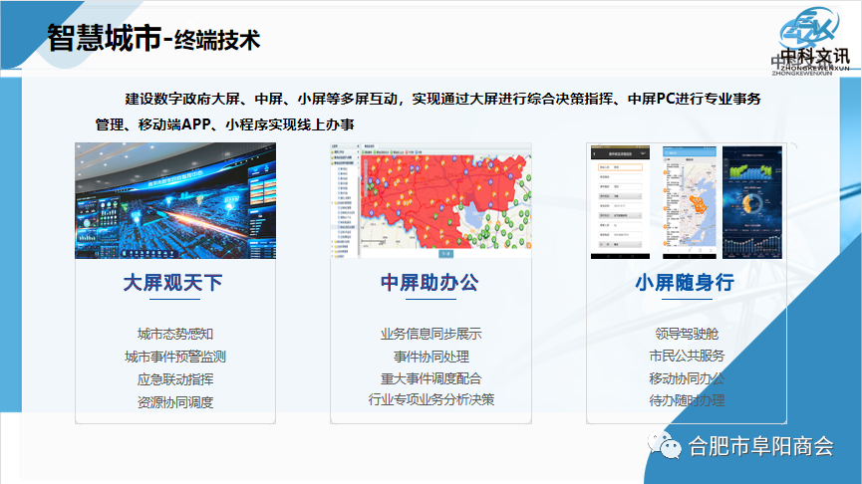Viewport: 862px width, 484px height.
Task: Select the 大屏观天下 heading
Action: coord(172,283)
